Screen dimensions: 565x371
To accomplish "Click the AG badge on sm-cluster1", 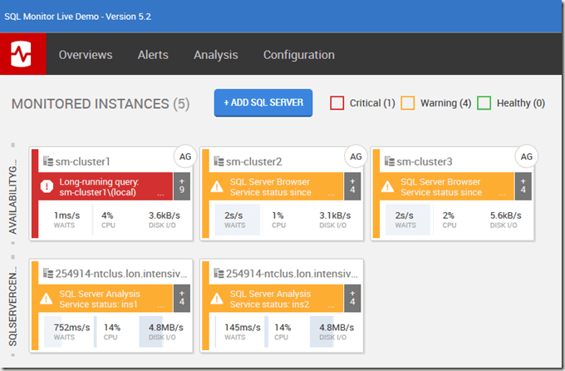I will click(185, 156).
